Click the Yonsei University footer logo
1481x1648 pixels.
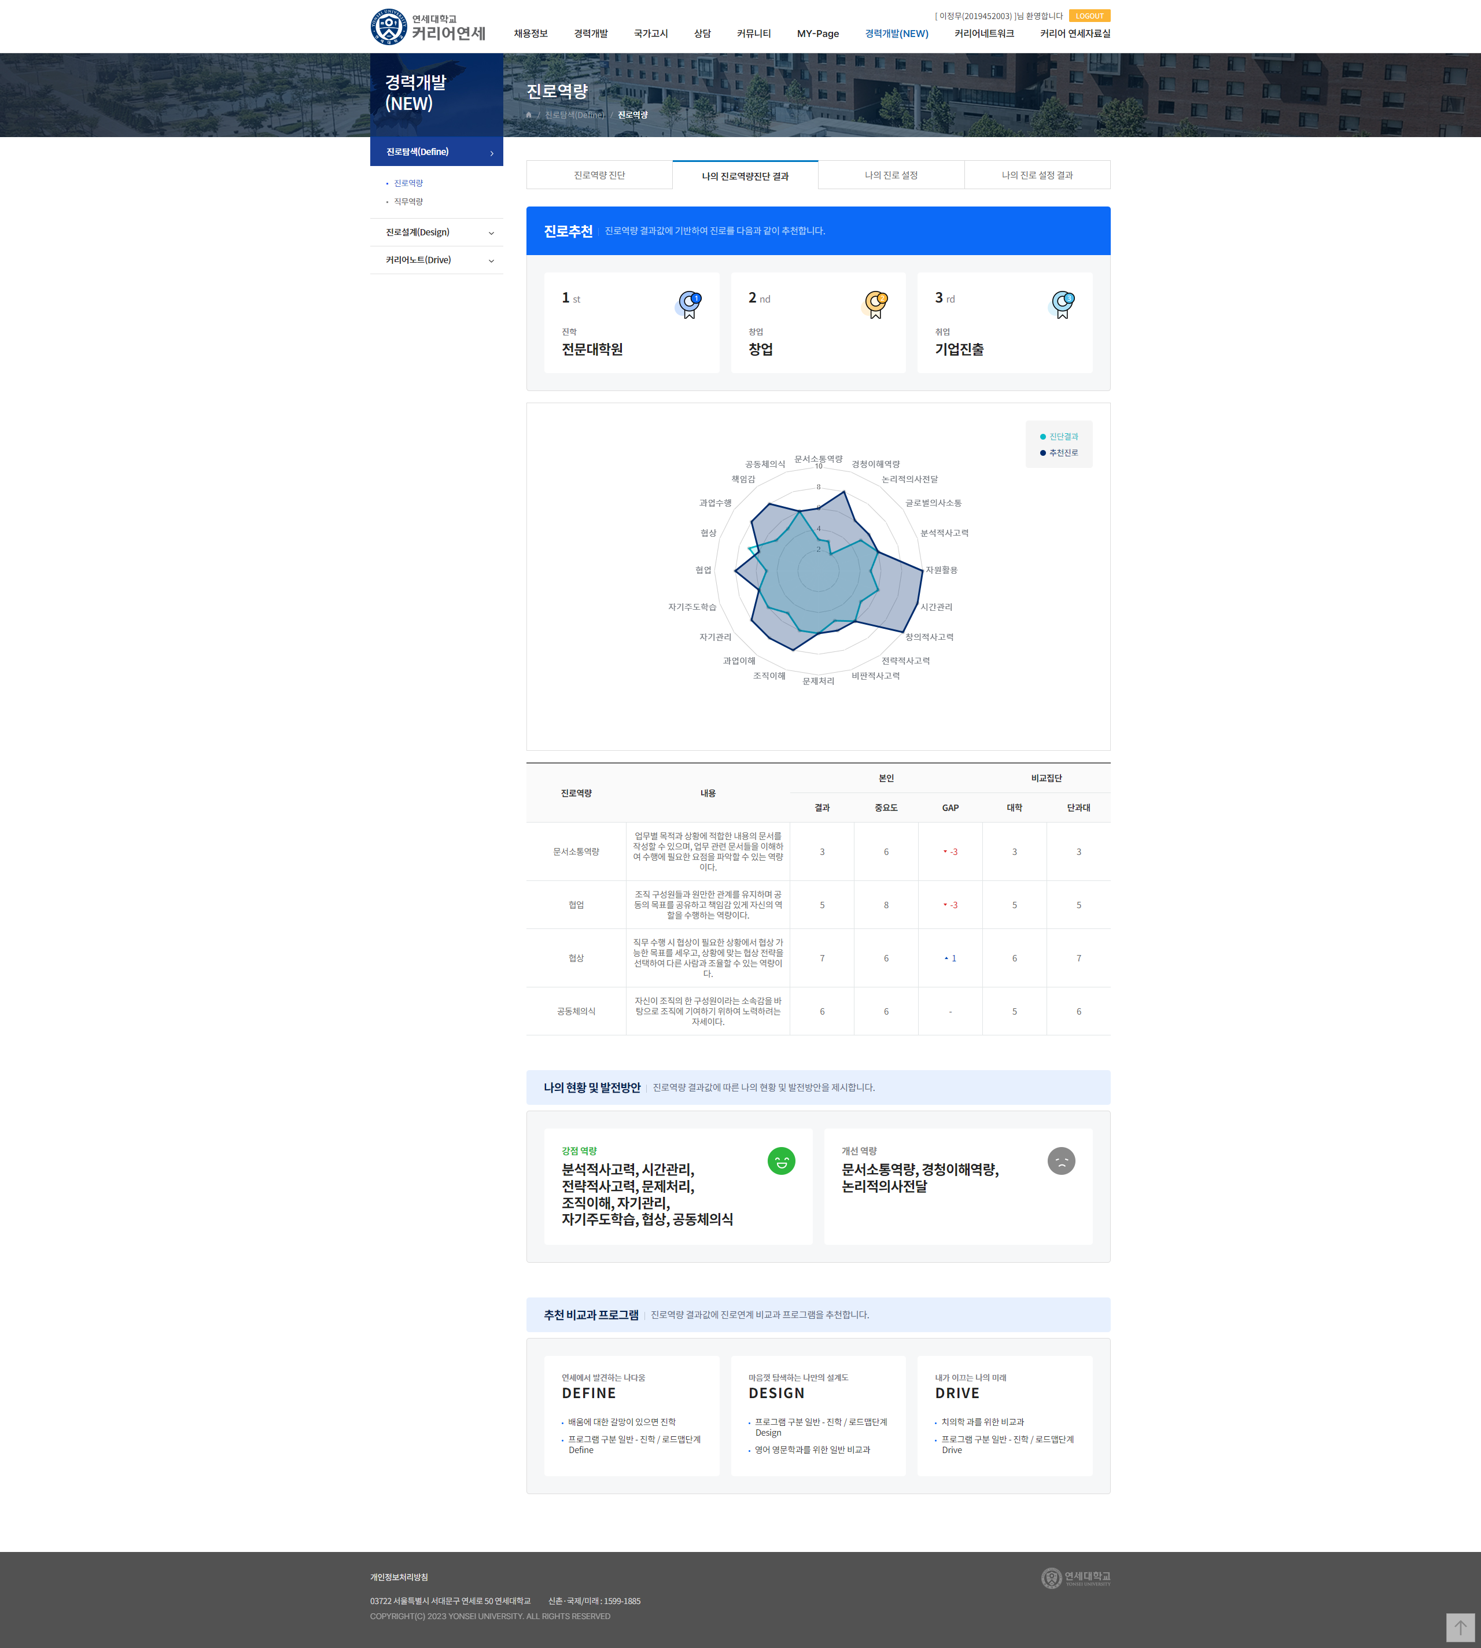1075,1578
